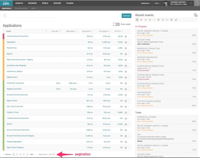Image resolution: width=200 pixels, height=158 pixels.
Task: Go to pagination page 2
Action: click(x=17, y=154)
